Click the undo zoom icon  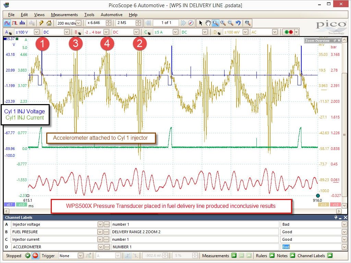238,23
